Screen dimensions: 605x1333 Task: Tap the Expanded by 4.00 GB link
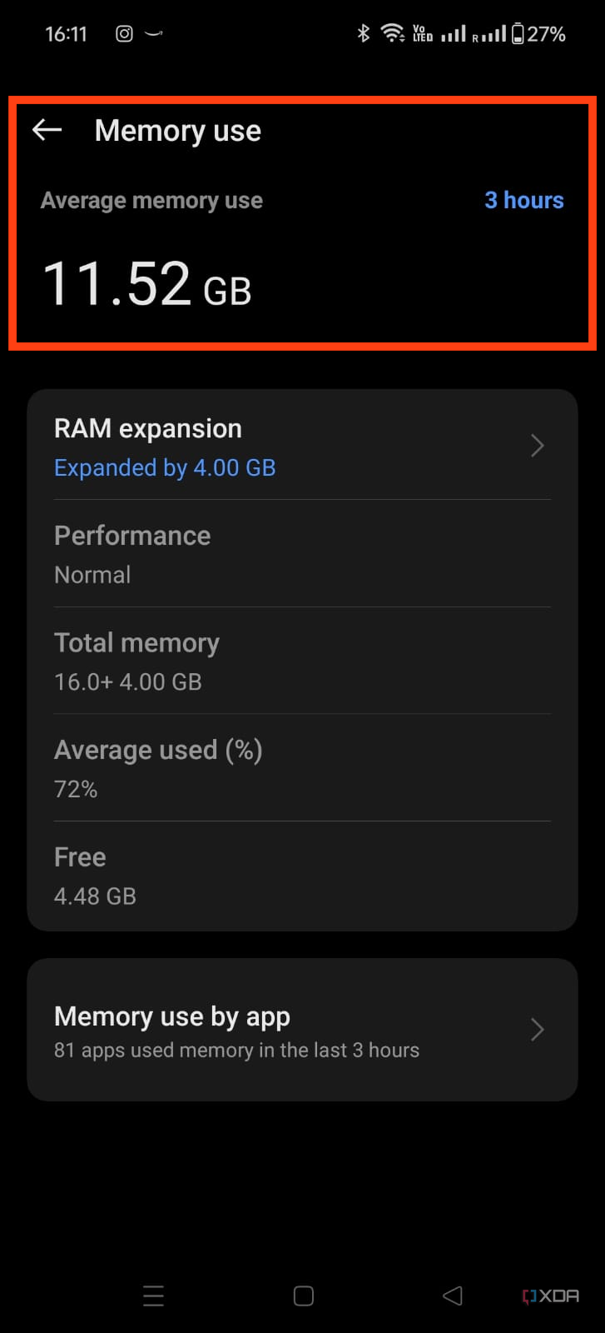tap(165, 468)
